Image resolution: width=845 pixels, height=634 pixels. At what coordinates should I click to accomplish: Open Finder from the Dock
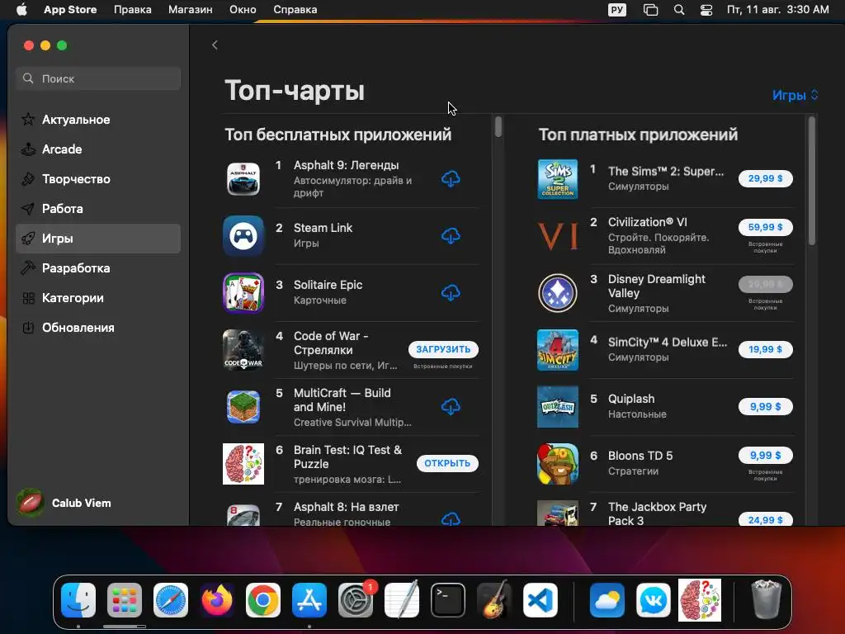(78, 600)
